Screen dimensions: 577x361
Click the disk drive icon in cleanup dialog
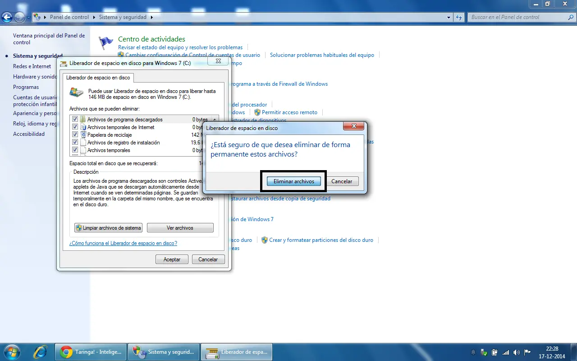pos(76,93)
